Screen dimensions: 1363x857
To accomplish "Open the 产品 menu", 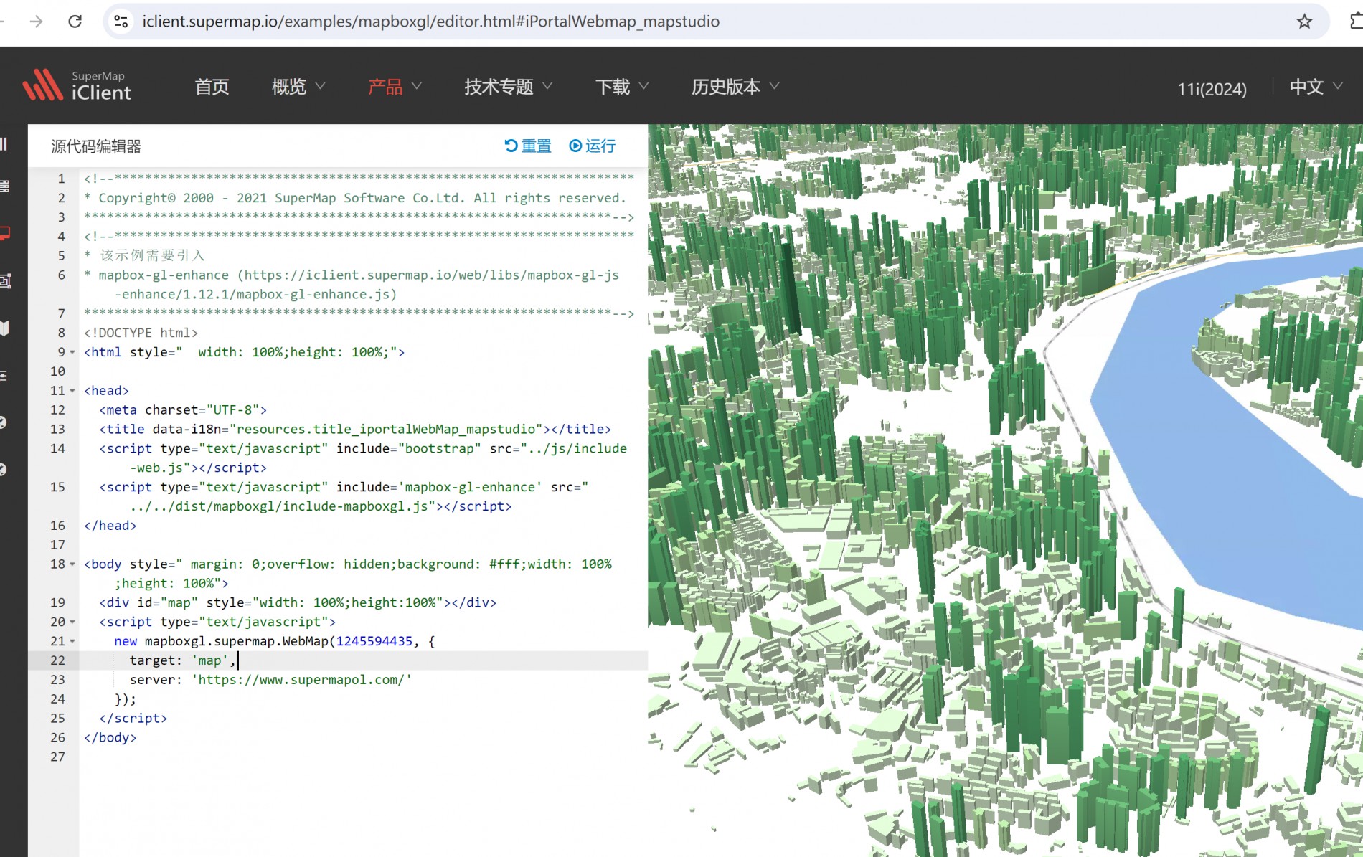I will [x=395, y=87].
